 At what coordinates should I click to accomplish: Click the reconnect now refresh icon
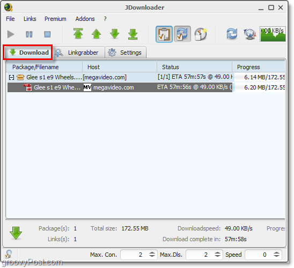(232, 34)
